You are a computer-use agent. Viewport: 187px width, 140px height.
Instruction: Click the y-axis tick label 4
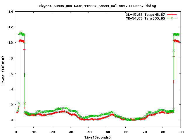click(12, 89)
